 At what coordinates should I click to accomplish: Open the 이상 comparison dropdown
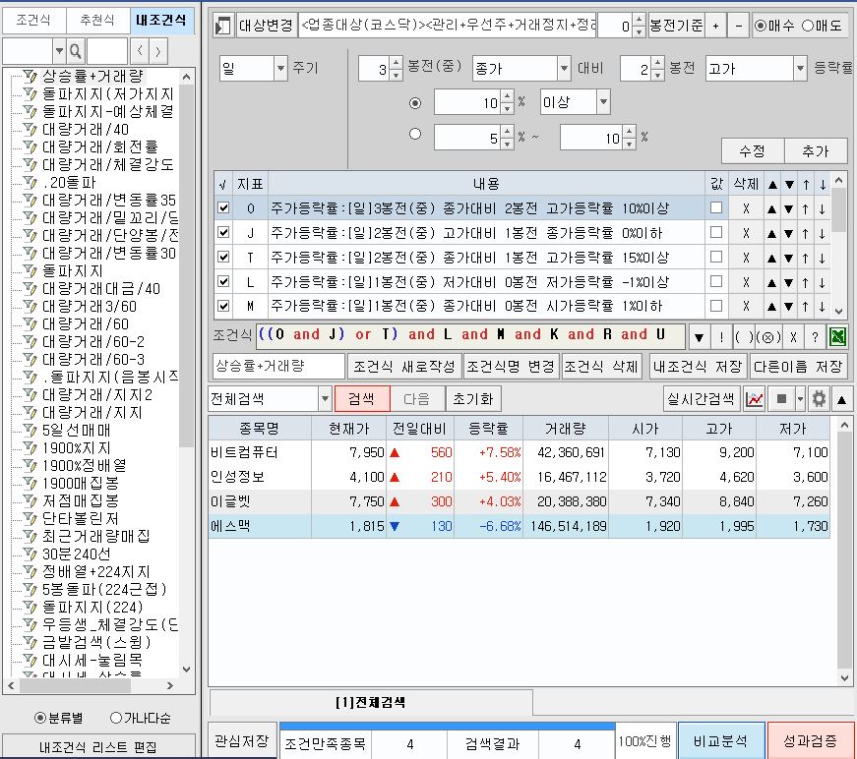[602, 102]
